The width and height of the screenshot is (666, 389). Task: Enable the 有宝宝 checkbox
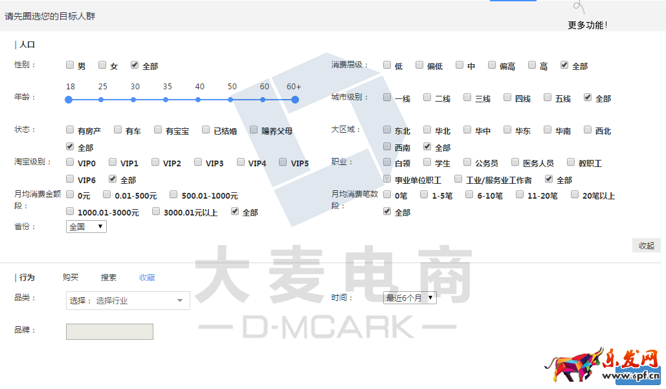coord(157,129)
